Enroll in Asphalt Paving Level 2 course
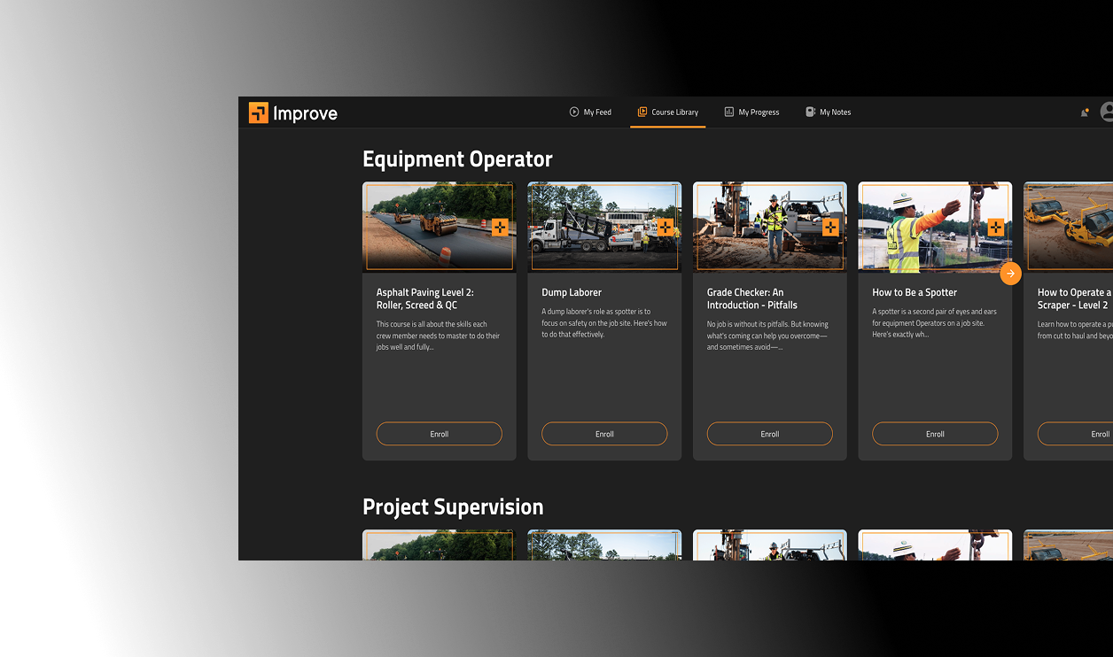 pos(440,434)
